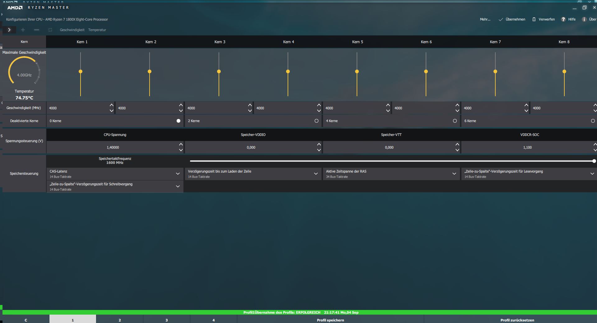Click the square icon beside Geschwindigkeit
This screenshot has height=323, width=597.
(x=50, y=30)
